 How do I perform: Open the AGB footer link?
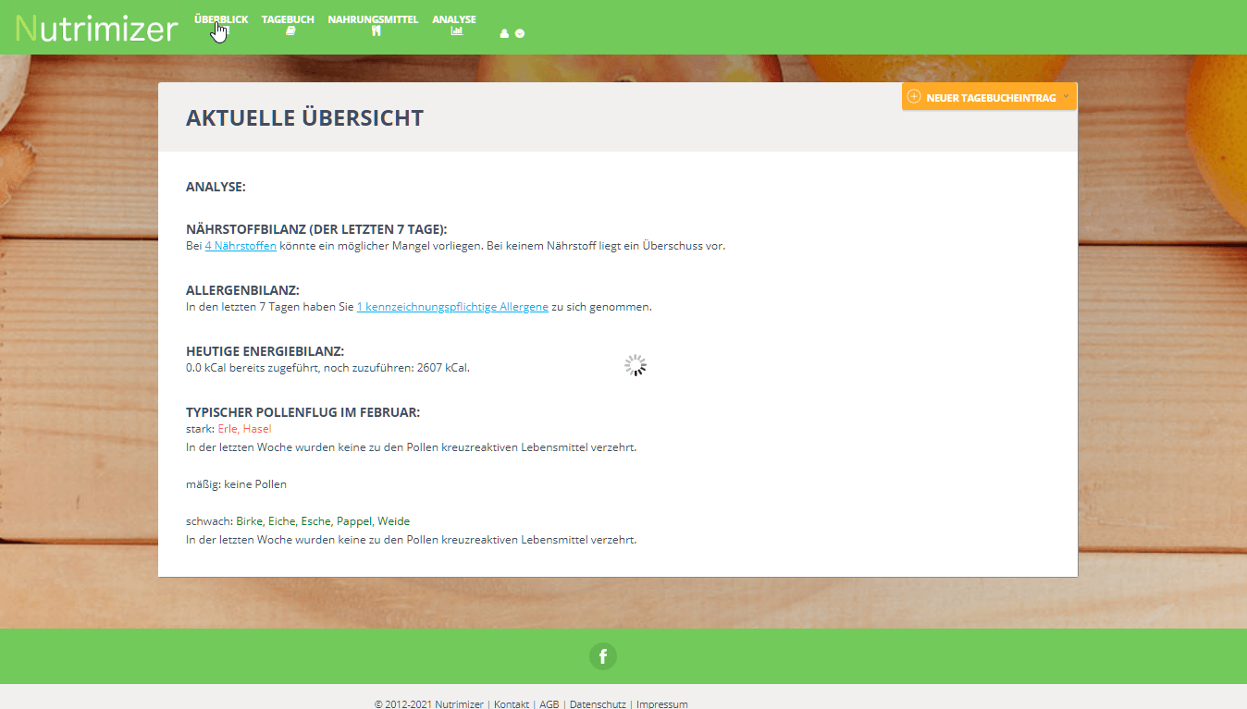(549, 704)
